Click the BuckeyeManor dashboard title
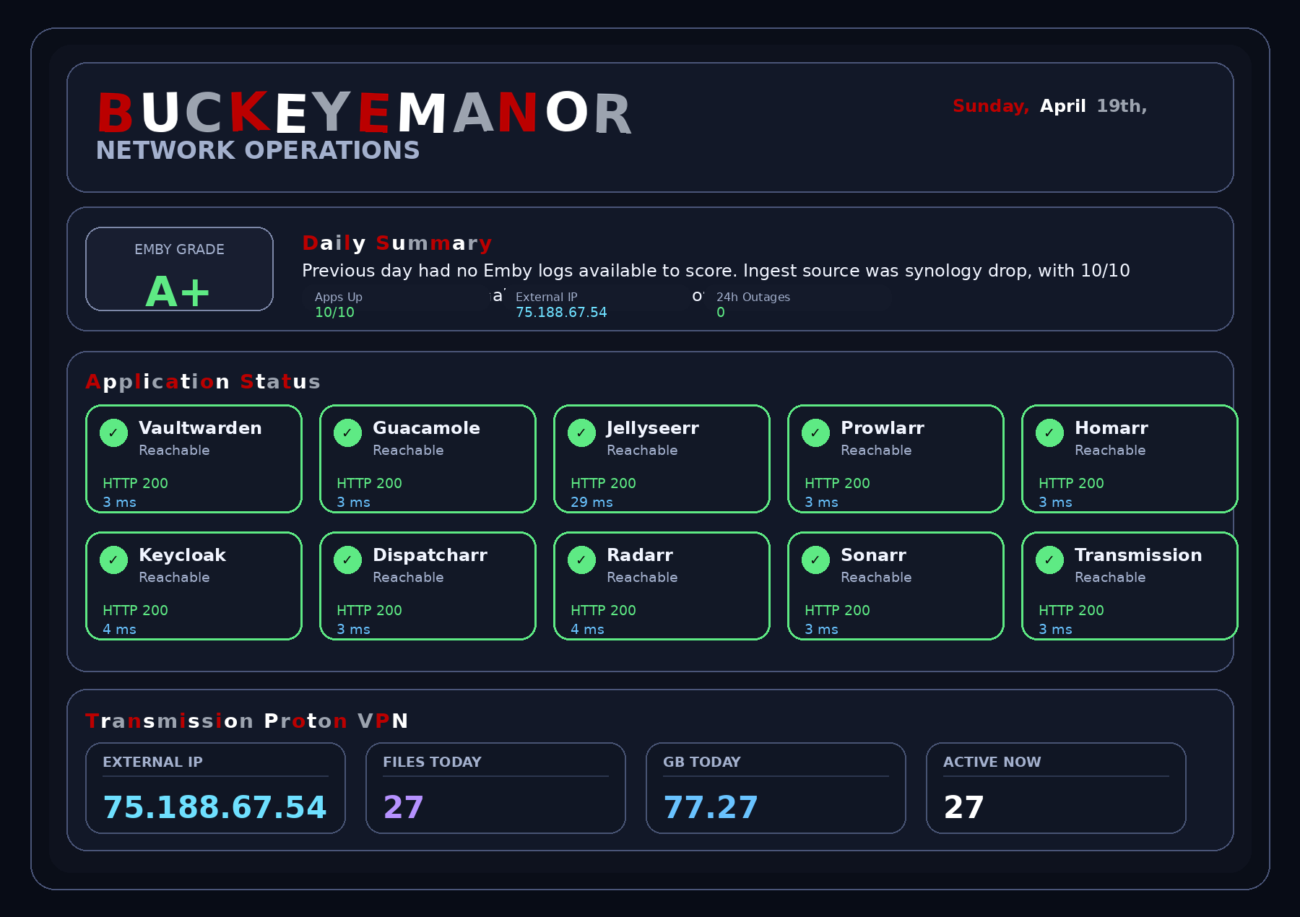Image resolution: width=1300 pixels, height=917 pixels. click(x=365, y=114)
